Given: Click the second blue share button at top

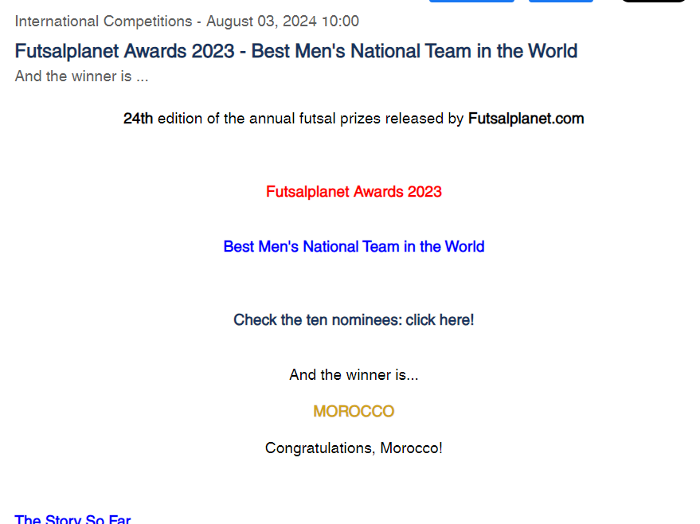Looking at the screenshot, I should pos(561,2).
